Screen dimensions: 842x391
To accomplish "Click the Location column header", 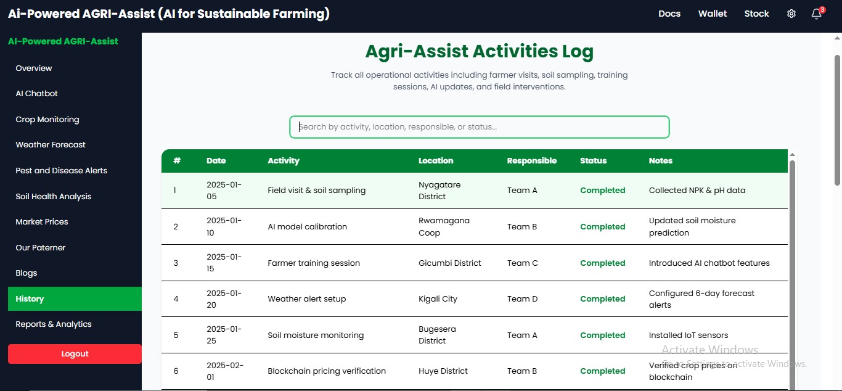I will point(436,161).
